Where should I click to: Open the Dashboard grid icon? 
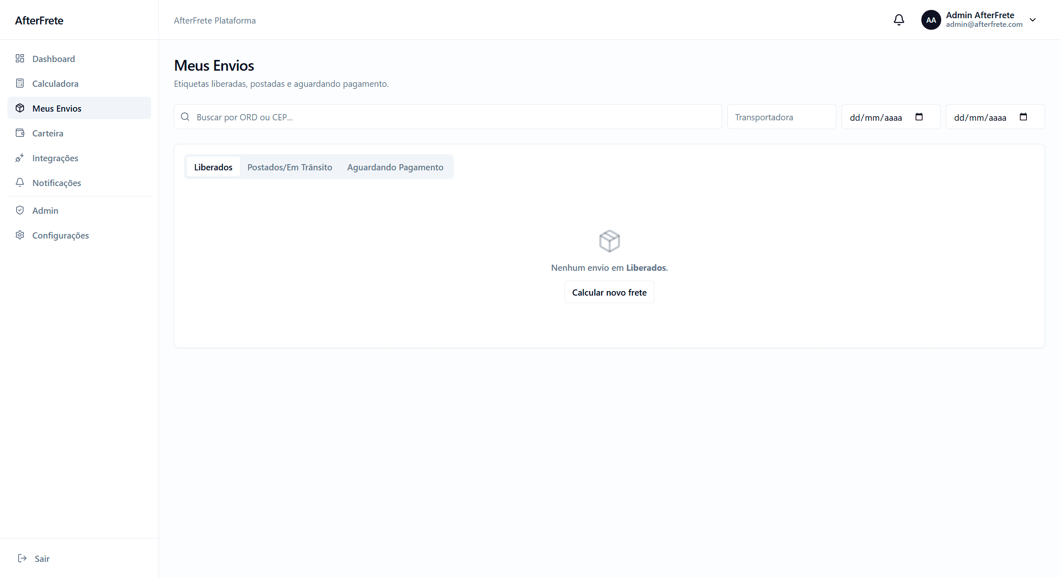pos(20,58)
